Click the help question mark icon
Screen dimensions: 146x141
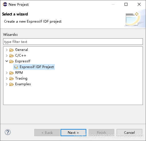(8, 132)
